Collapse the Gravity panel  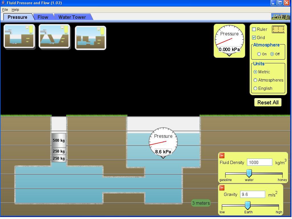point(222,188)
